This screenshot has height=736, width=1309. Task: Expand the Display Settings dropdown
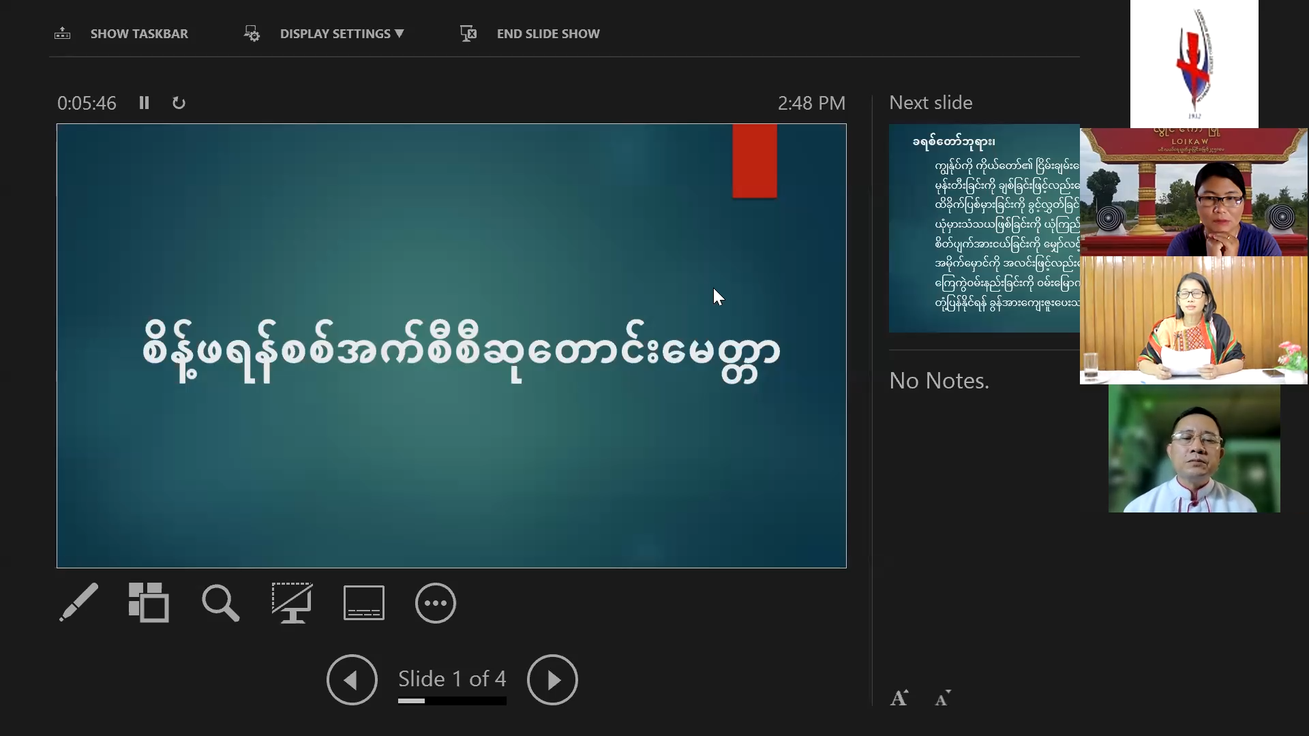coord(342,33)
